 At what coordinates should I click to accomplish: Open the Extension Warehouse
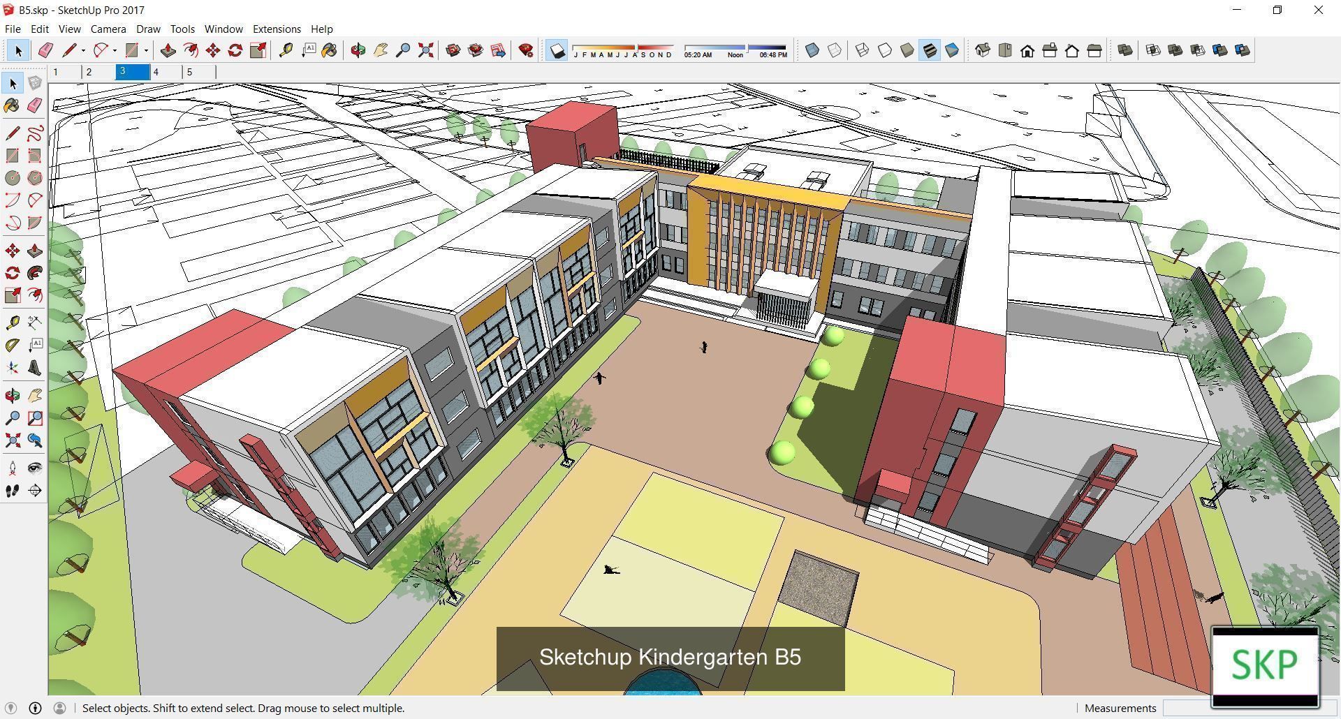coord(476,50)
